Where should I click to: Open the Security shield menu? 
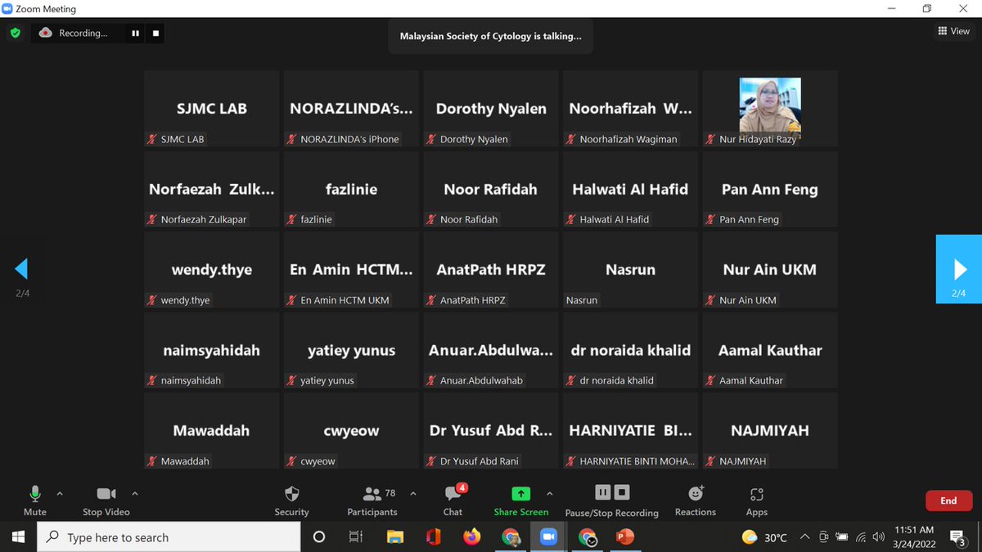point(291,500)
